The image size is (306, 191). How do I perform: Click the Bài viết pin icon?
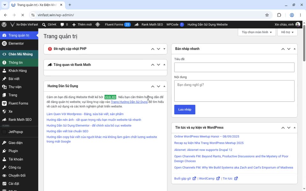[x=4, y=79]
